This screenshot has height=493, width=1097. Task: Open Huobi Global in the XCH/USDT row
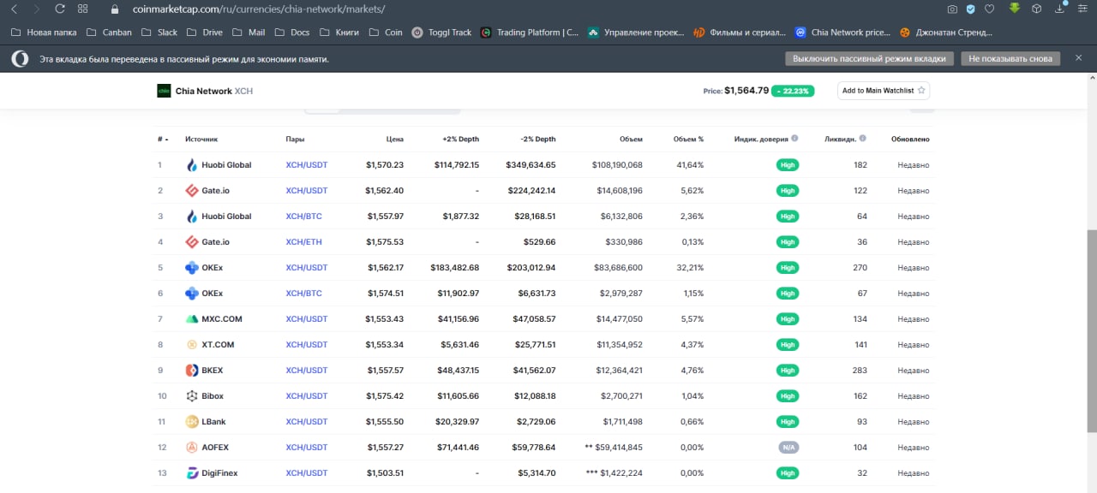[226, 165]
